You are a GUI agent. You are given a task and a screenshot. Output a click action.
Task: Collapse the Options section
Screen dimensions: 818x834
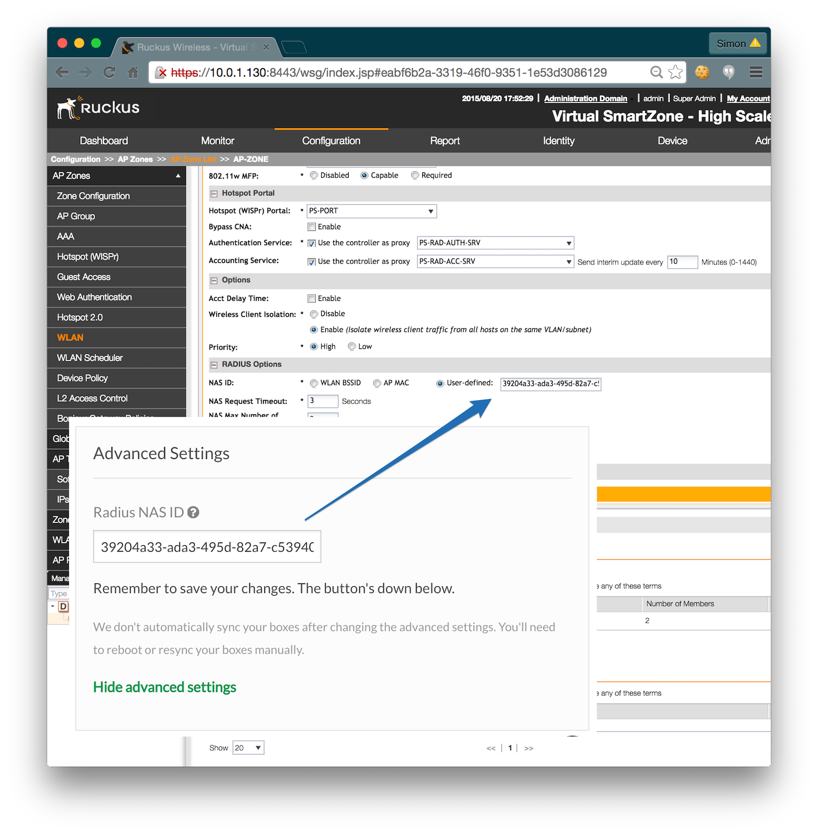pyautogui.click(x=214, y=280)
